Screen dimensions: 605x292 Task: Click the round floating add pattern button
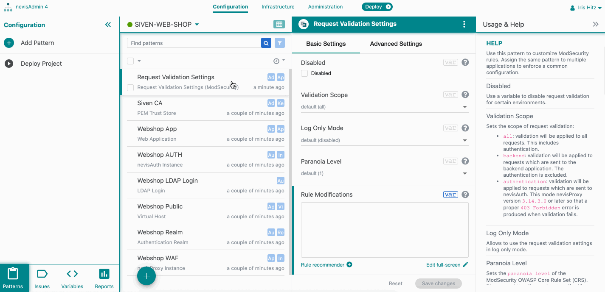146,276
